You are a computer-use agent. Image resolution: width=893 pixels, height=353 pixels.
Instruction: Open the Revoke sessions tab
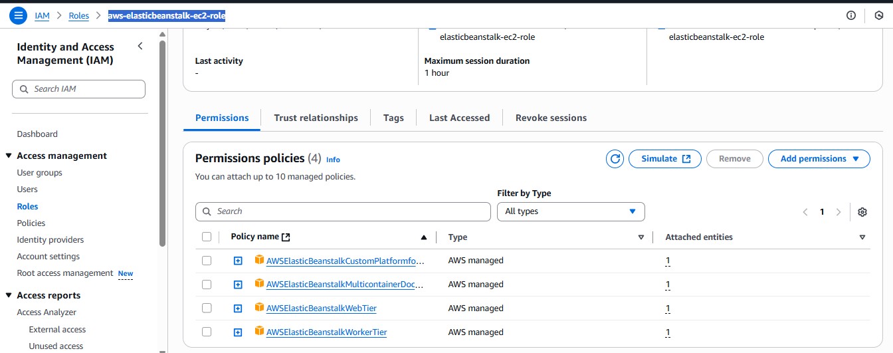(551, 118)
